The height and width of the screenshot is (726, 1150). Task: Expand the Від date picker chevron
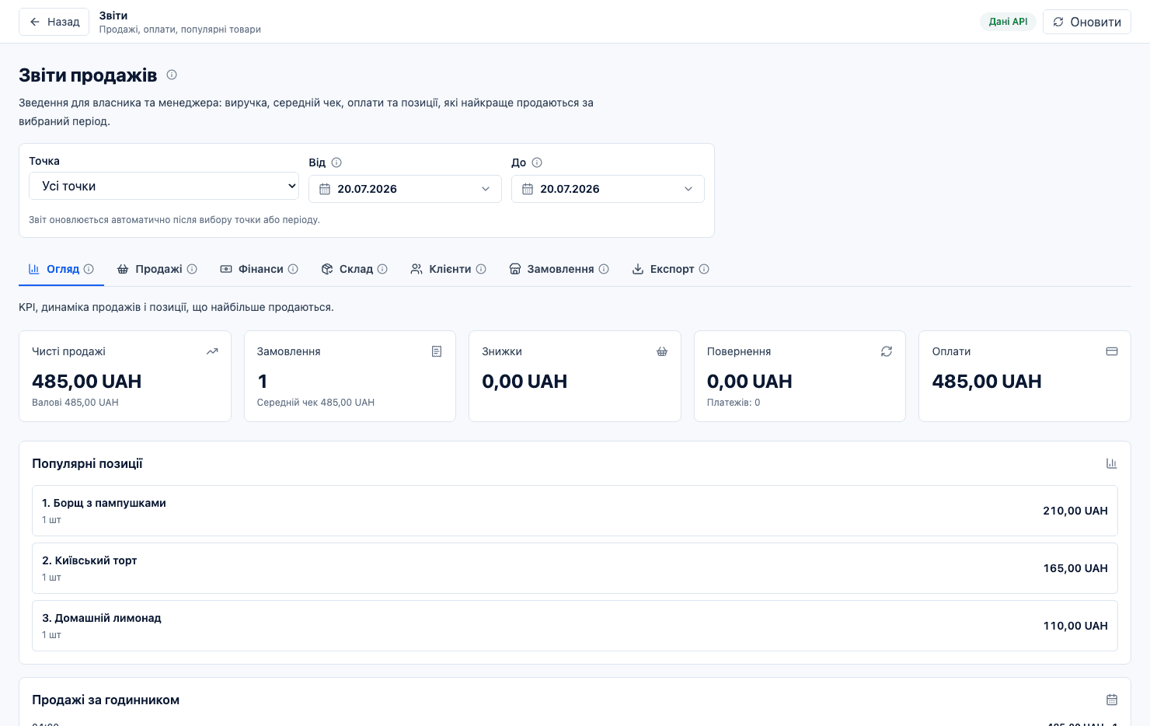tap(486, 189)
